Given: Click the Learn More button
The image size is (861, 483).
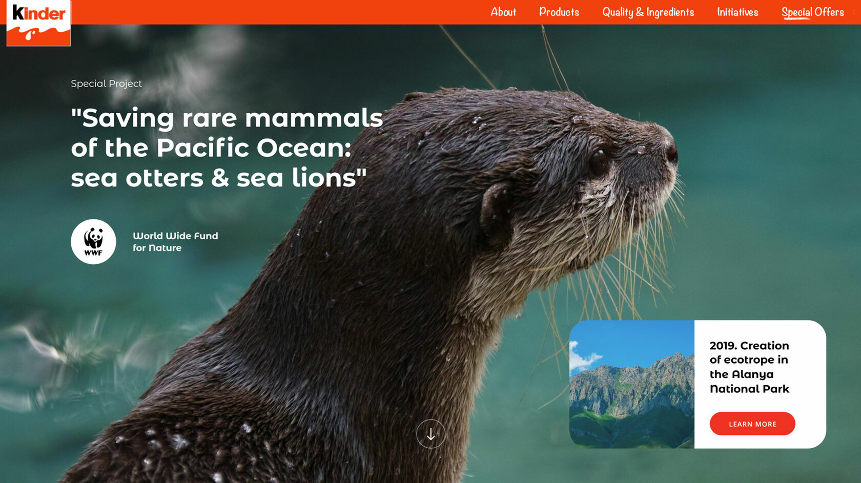Looking at the screenshot, I should [x=752, y=424].
